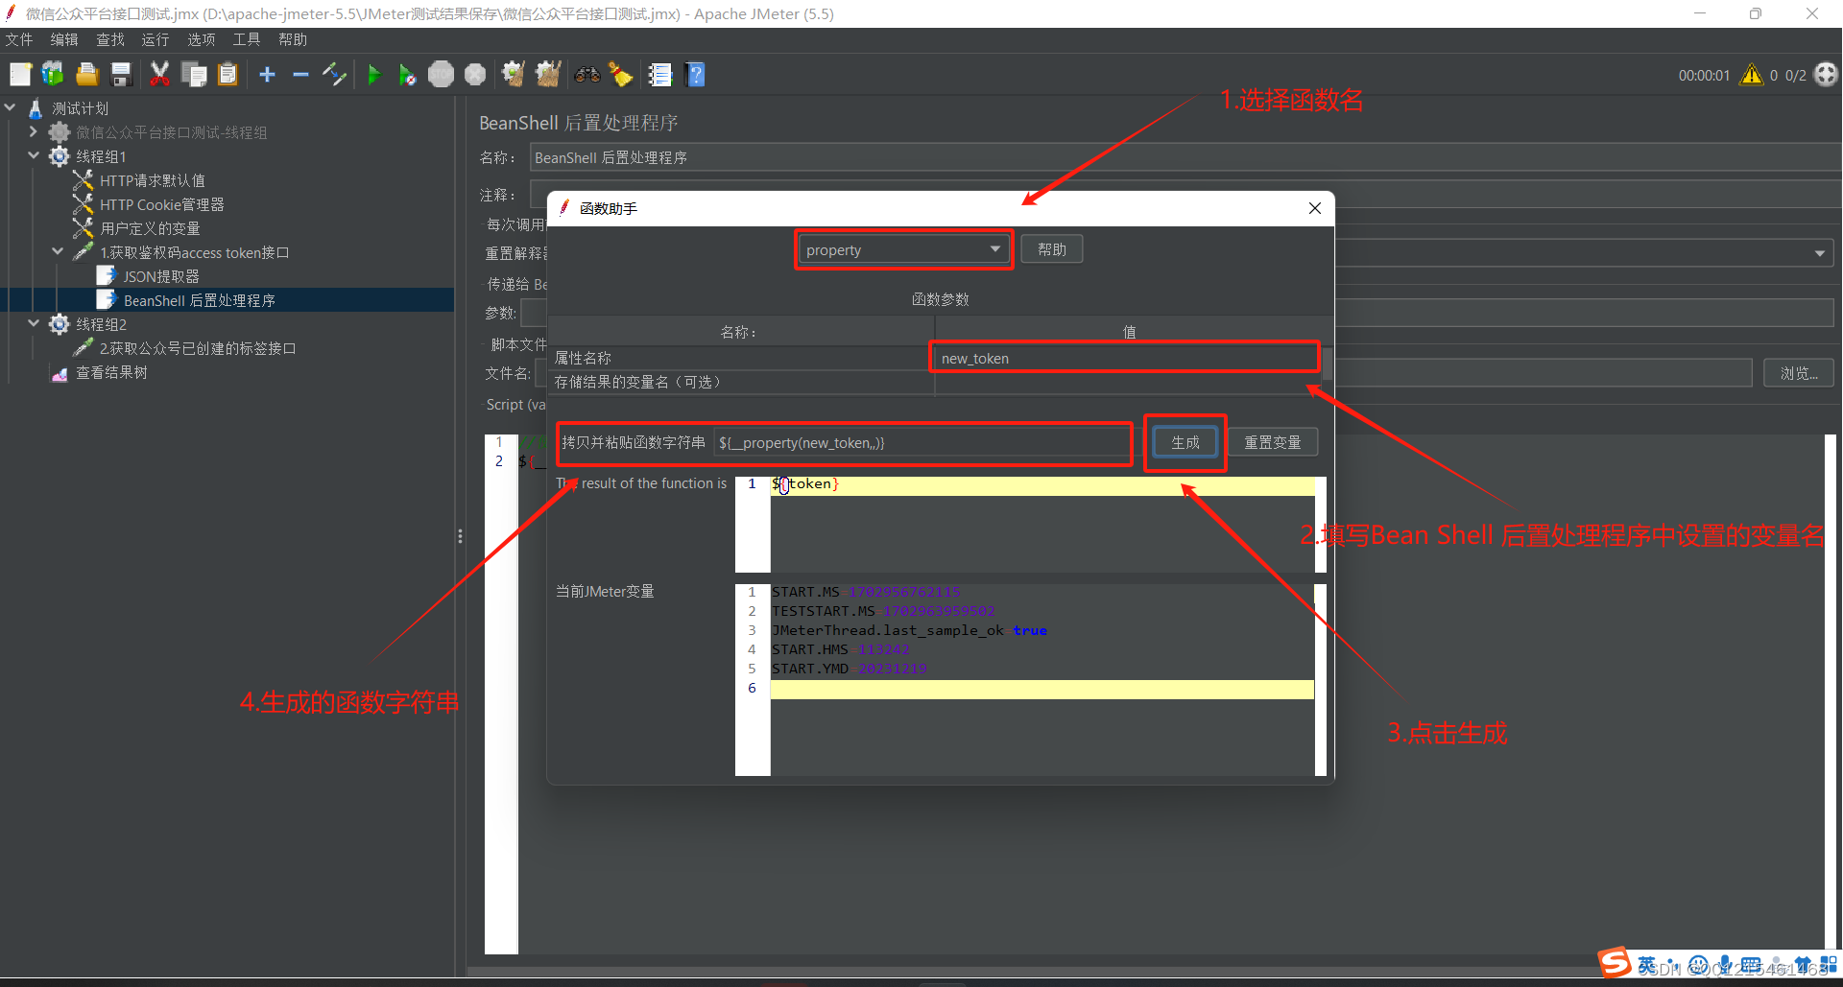
Task: Click the Shutdown gray X icon
Action: tap(475, 74)
